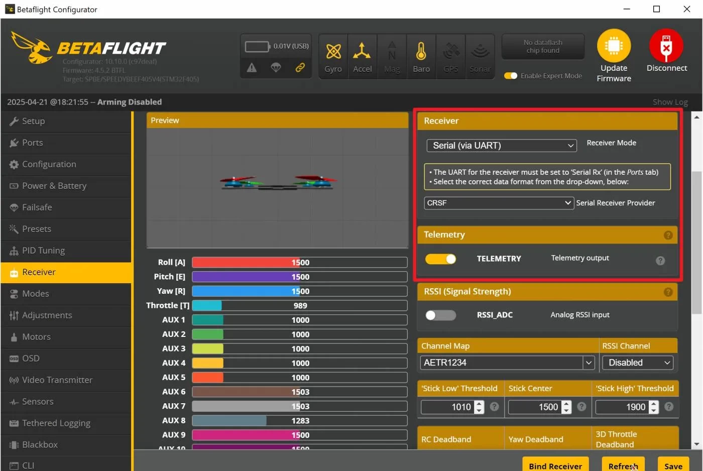
Task: Click the AUX 8 channel bar
Action: click(299, 421)
